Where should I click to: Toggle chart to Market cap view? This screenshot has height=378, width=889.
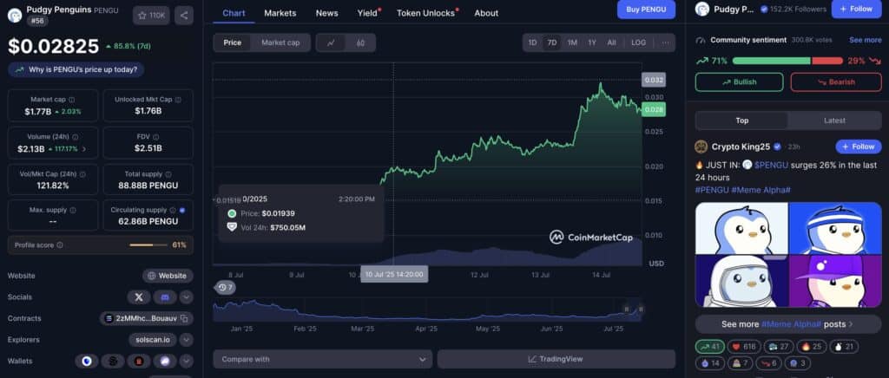[x=280, y=43]
